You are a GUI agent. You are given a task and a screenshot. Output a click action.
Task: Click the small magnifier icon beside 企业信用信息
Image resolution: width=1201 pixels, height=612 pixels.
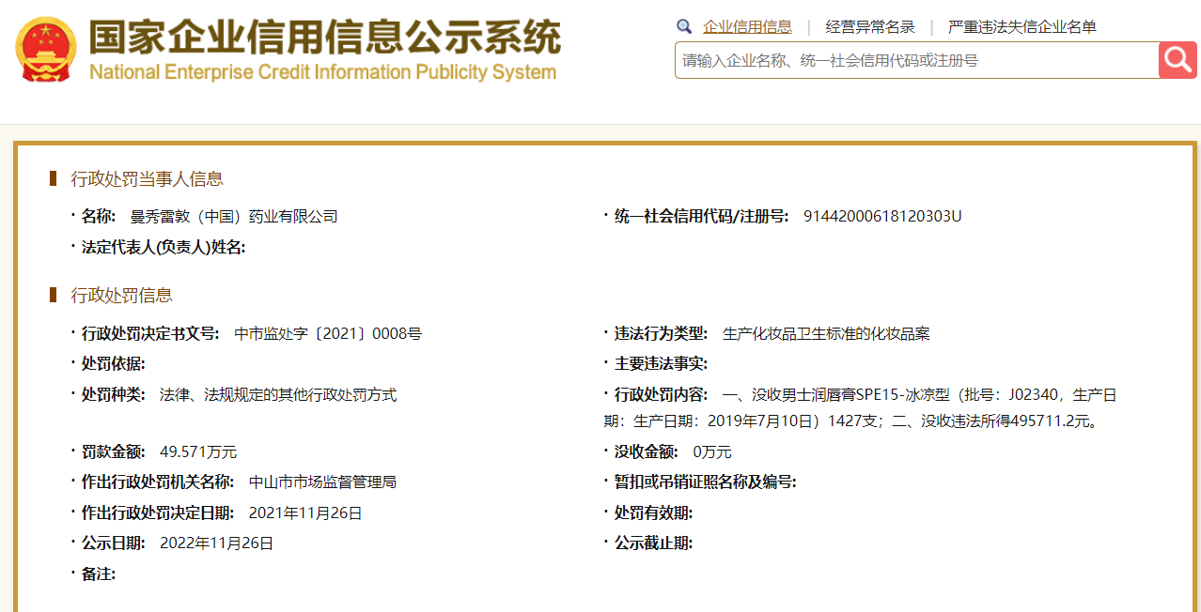click(x=684, y=26)
